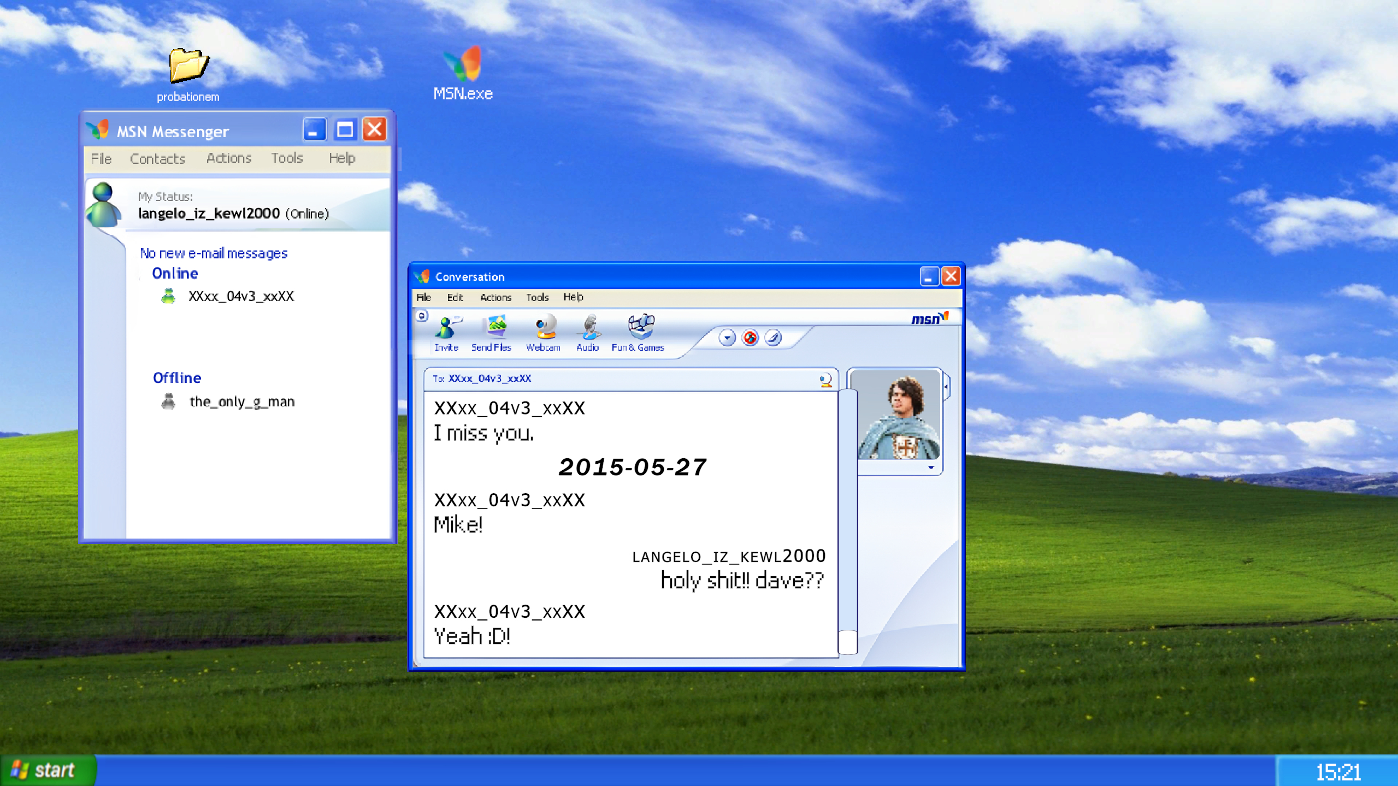Click the conversation scrollbar thumb
This screenshot has height=786, width=1398.
tap(847, 642)
